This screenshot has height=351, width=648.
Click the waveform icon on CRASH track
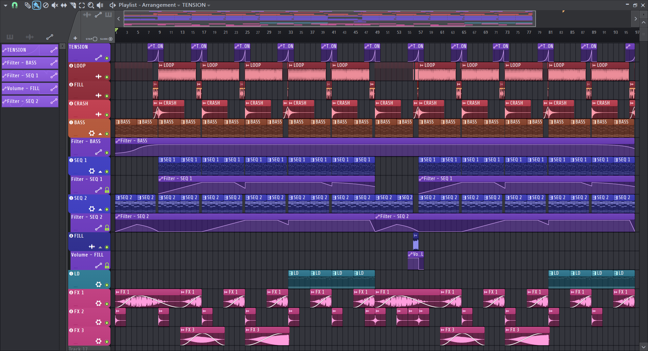99,114
